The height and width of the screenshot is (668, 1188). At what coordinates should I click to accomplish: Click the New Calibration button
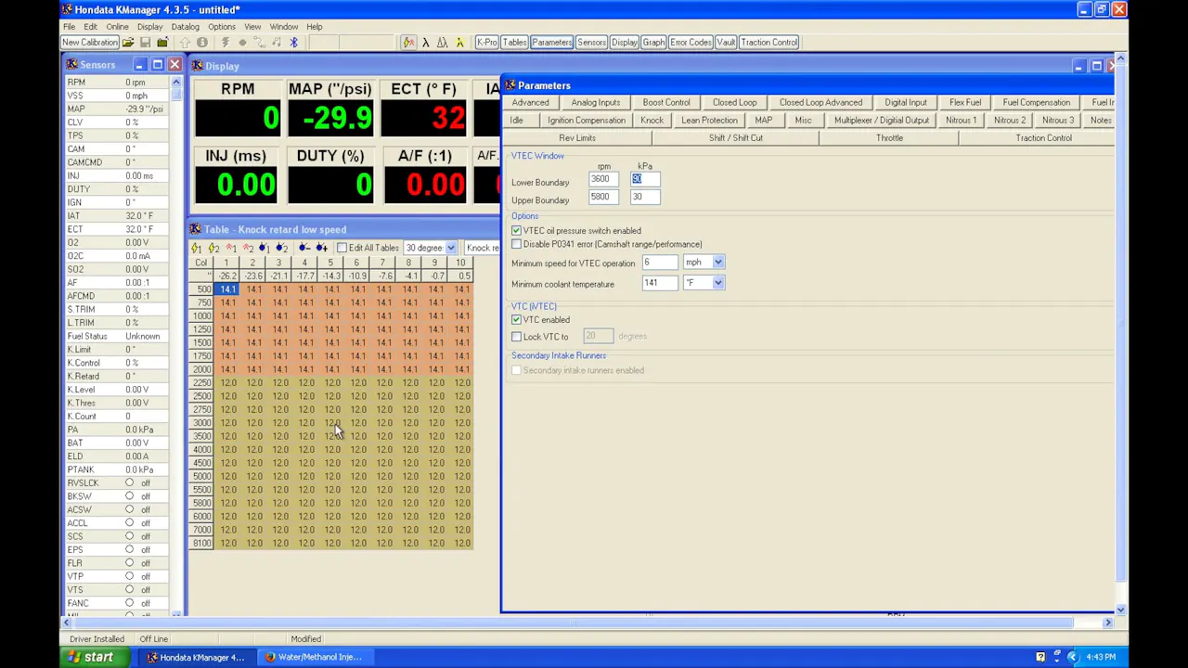[x=90, y=42]
